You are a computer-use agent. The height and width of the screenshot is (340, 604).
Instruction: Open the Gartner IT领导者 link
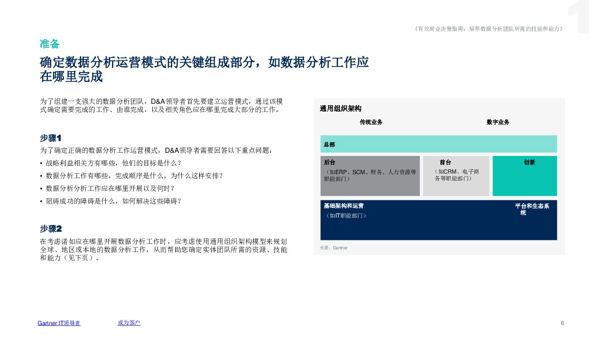tap(59, 323)
